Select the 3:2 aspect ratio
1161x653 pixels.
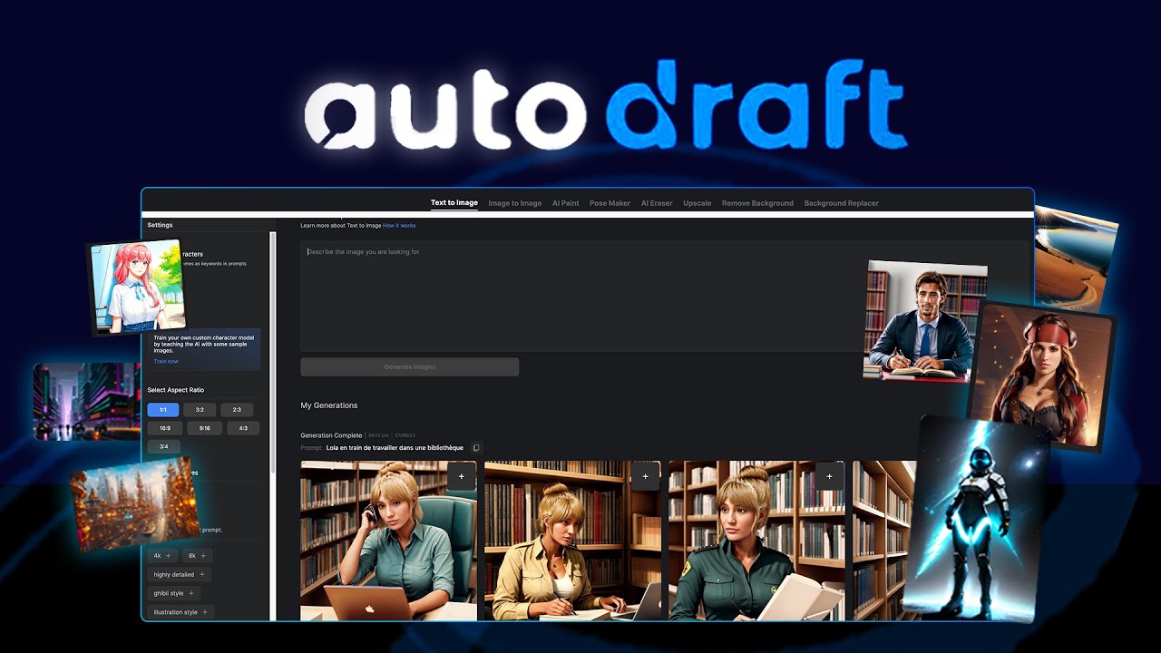[200, 410]
